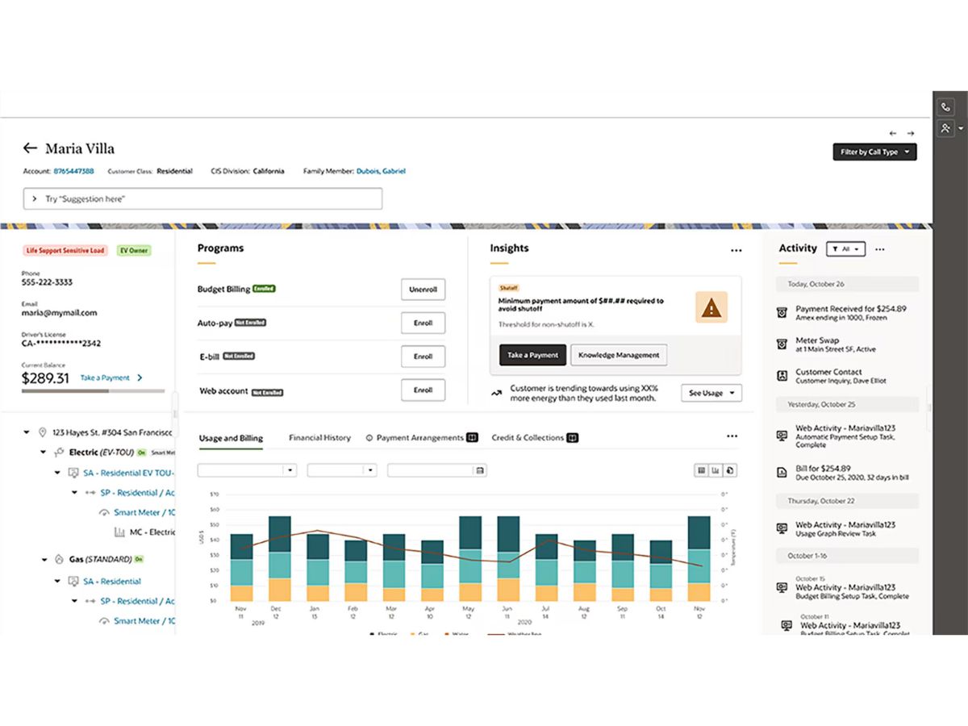Open the Insights panel more-options ellipsis
This screenshot has height=726, width=968.
[x=736, y=251]
